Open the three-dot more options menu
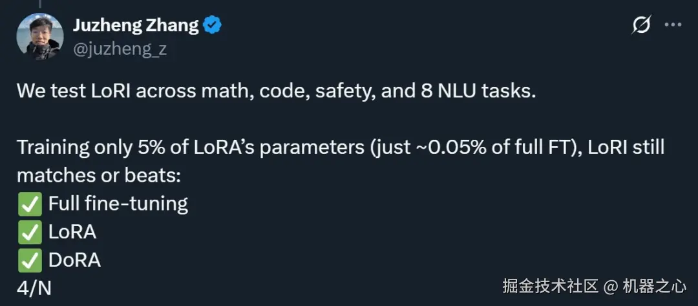The image size is (698, 306). (x=673, y=25)
